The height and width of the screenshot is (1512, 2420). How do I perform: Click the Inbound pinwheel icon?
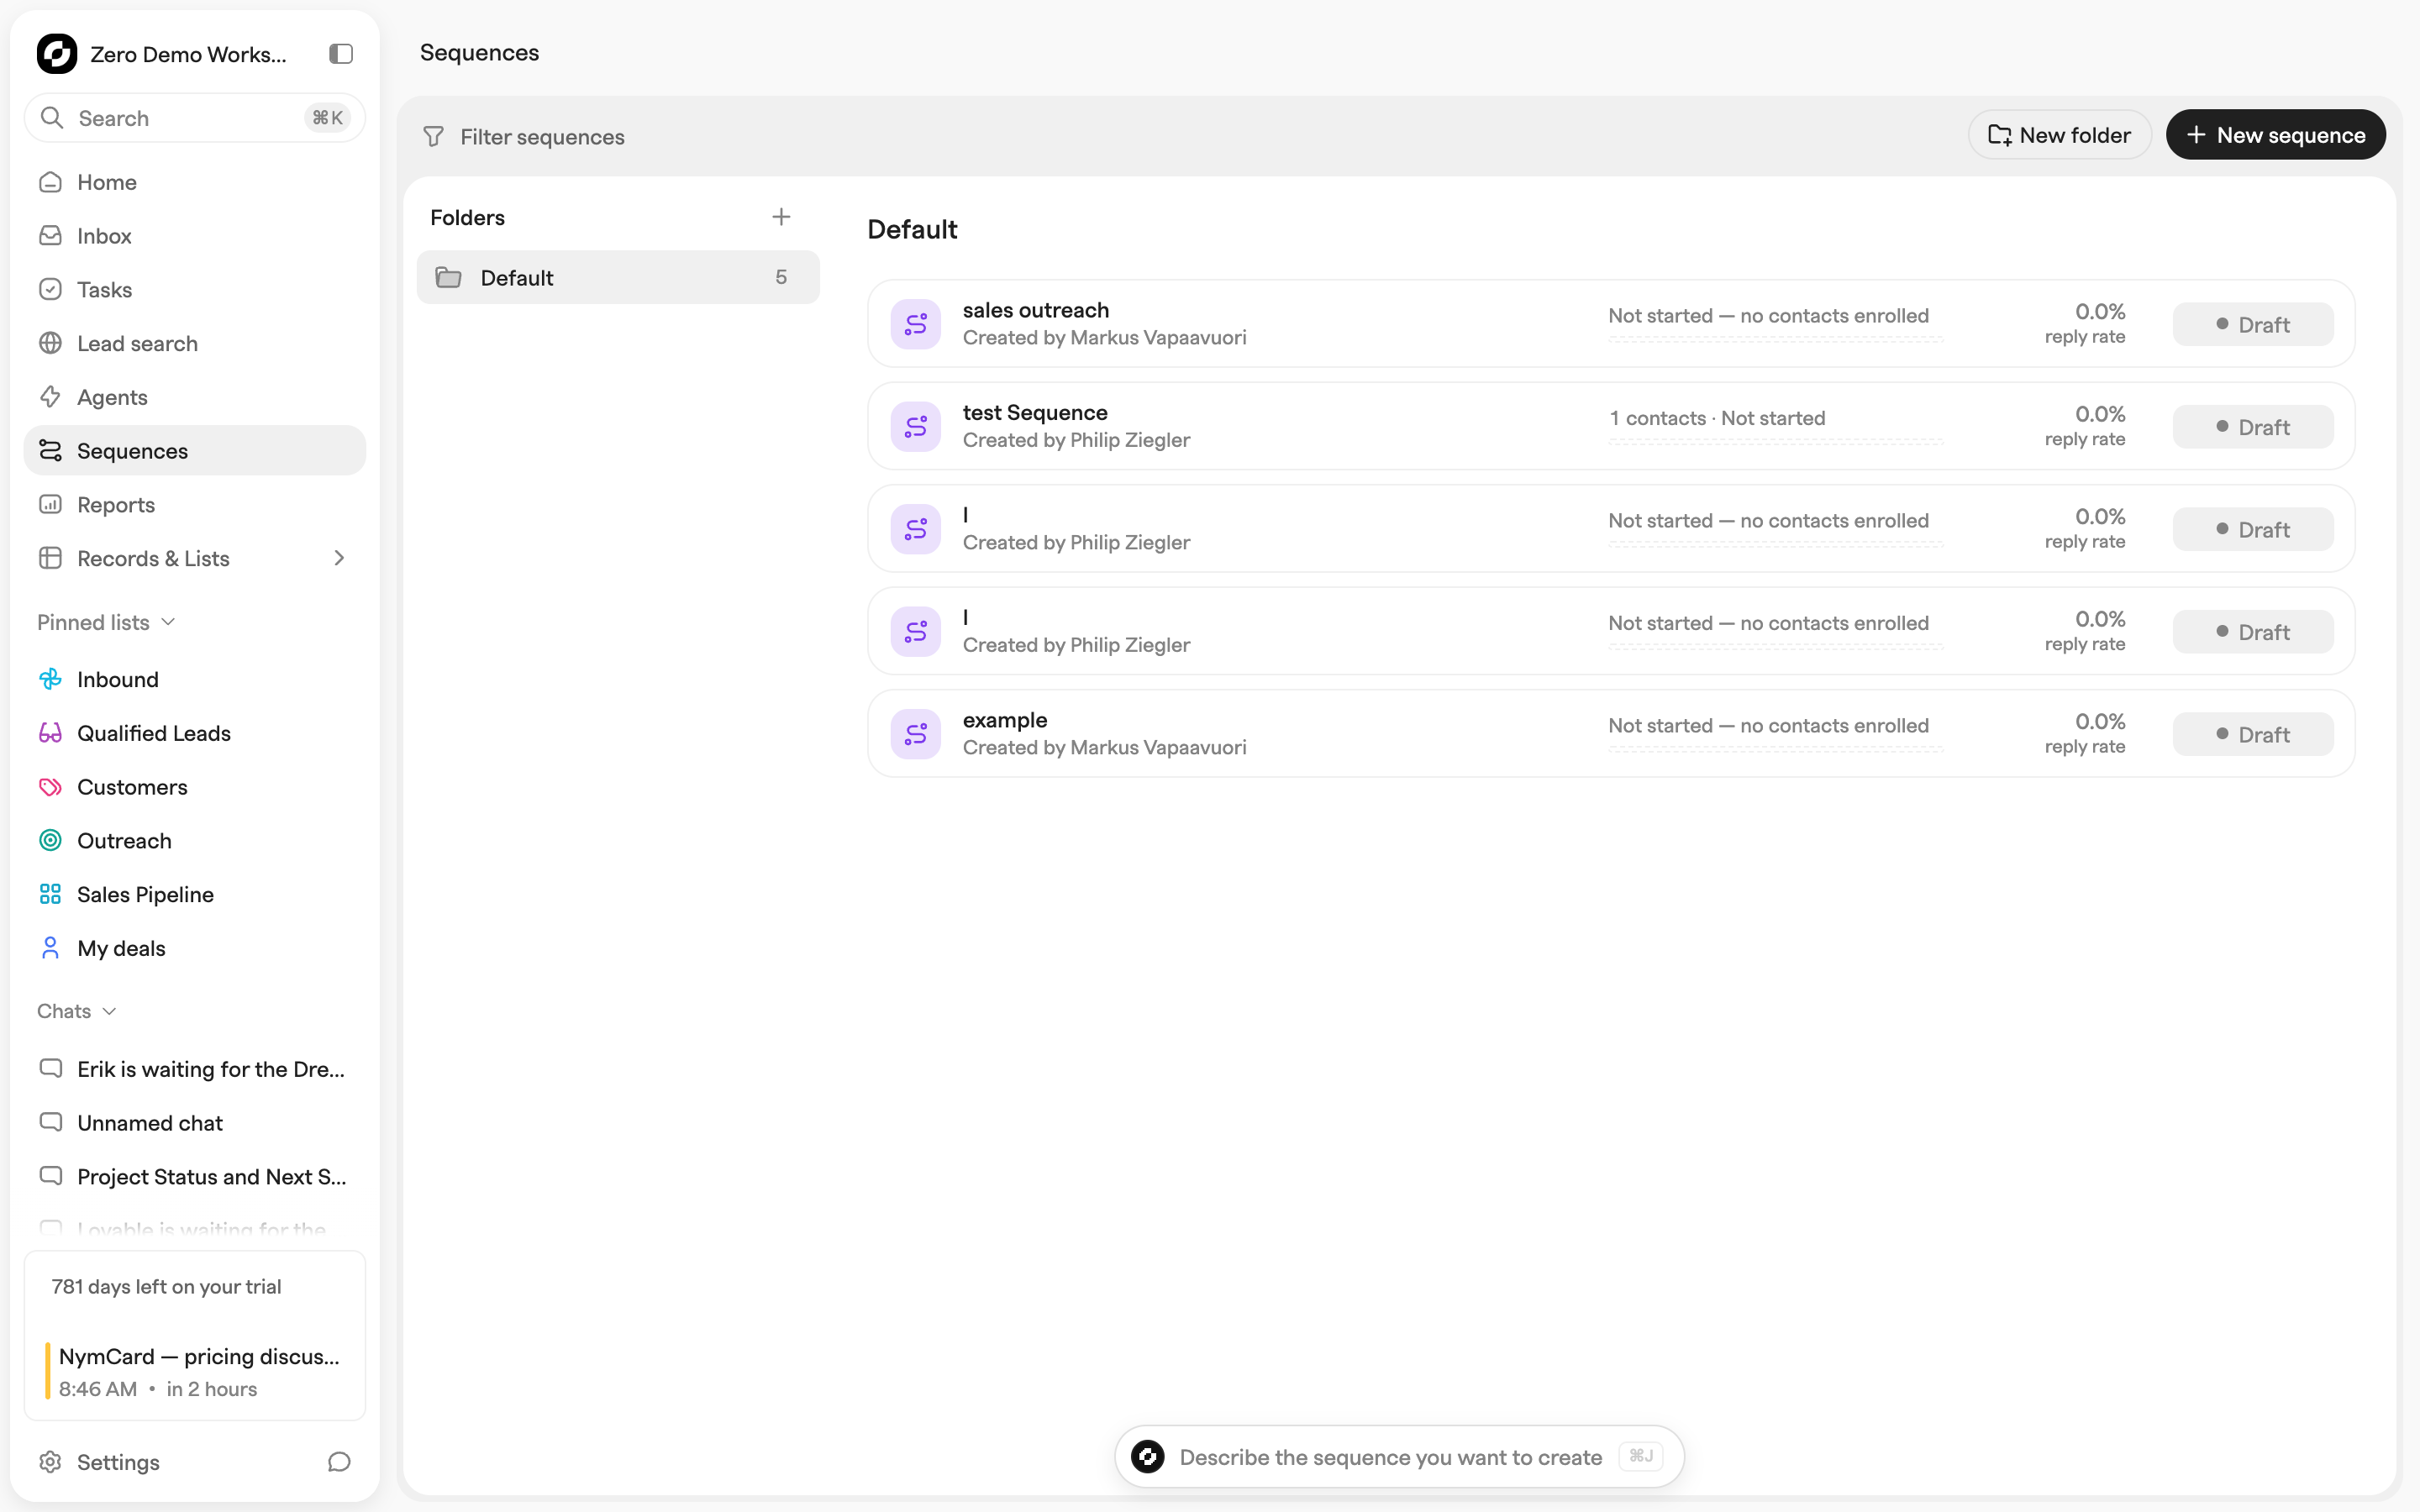coord(50,679)
